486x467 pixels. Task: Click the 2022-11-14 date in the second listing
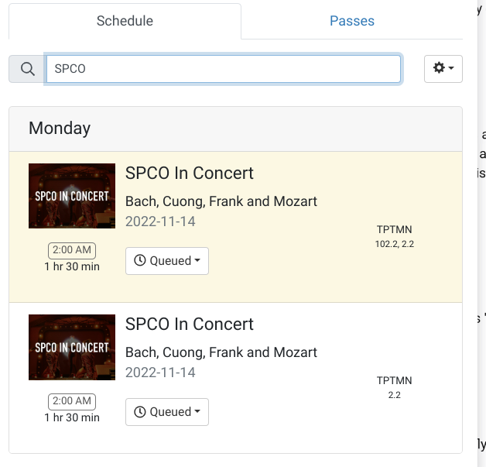[161, 373]
